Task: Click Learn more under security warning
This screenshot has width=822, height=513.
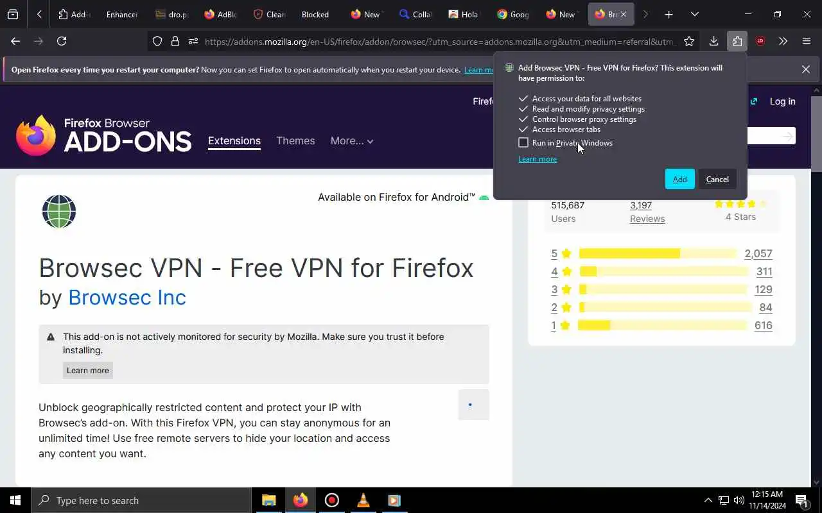Action: point(88,370)
